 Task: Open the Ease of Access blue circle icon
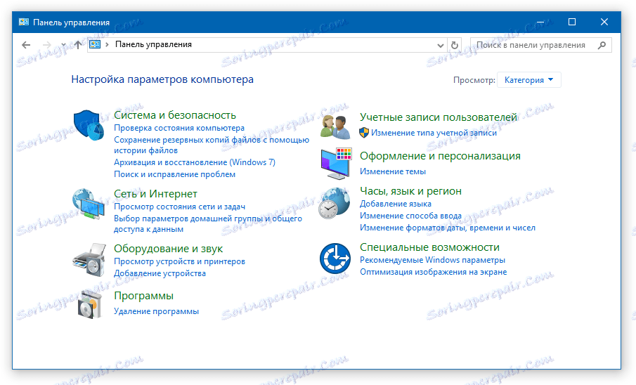(x=335, y=259)
